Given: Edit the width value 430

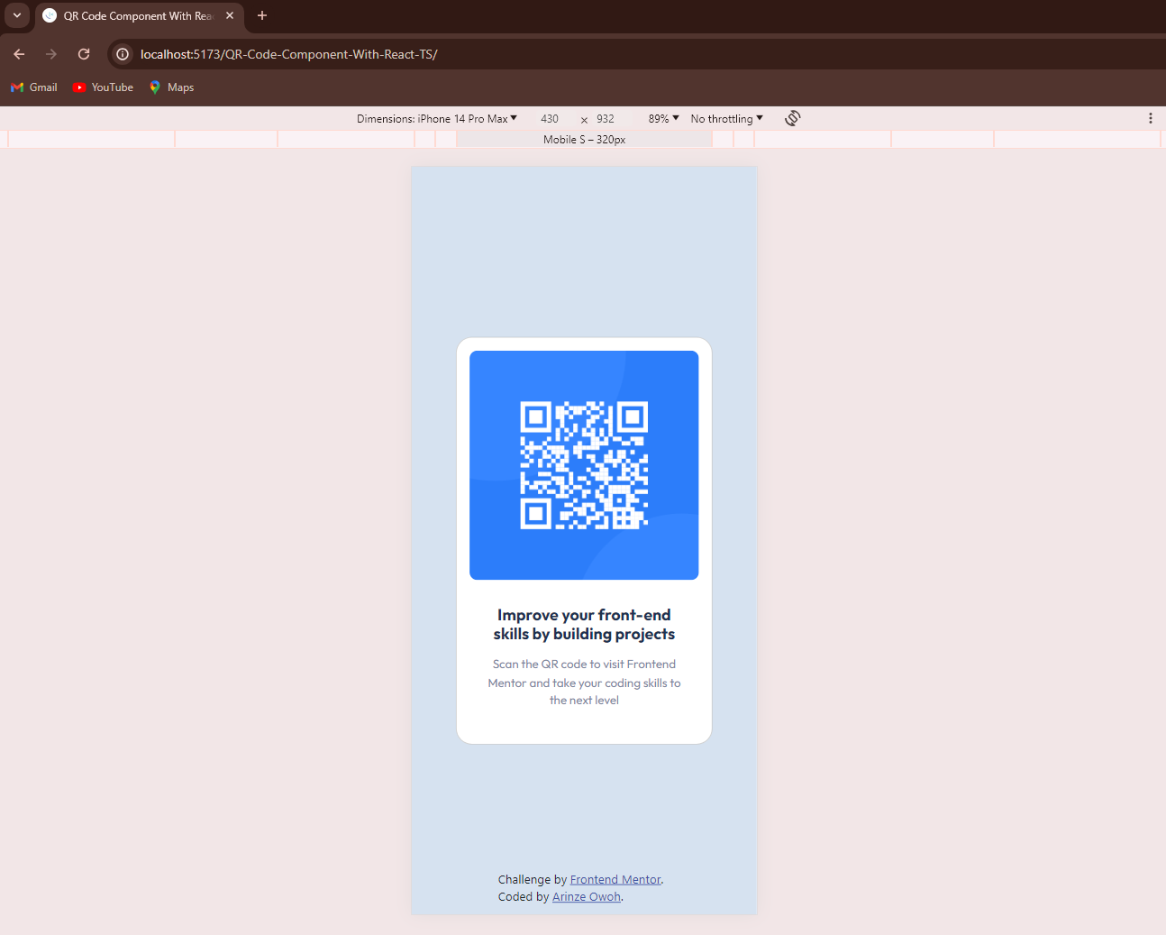Looking at the screenshot, I should point(550,119).
